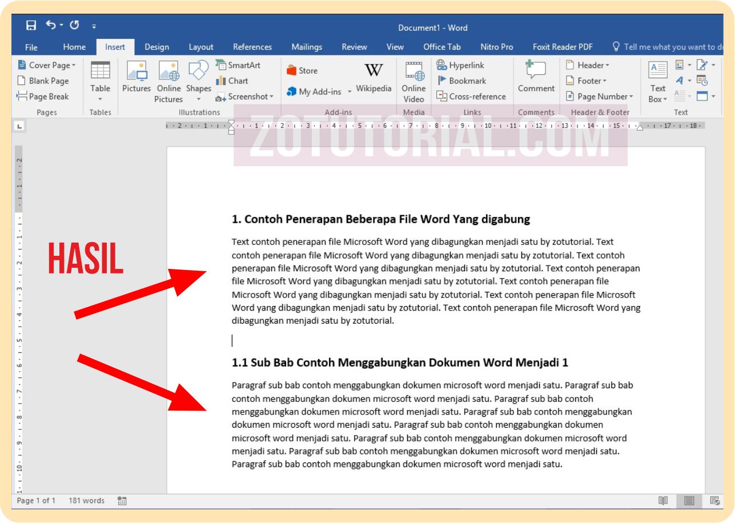The width and height of the screenshot is (735, 523).
Task: Open the Foxit Reader PDF tab
Action: point(563,47)
